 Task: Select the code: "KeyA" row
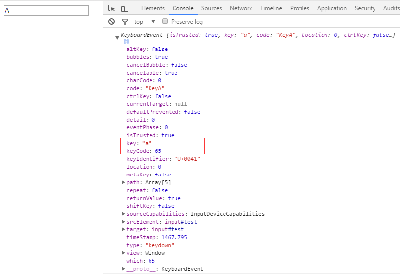point(146,88)
